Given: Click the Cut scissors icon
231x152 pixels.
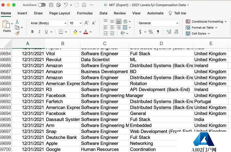Looking at the screenshot, I should click(17, 22).
